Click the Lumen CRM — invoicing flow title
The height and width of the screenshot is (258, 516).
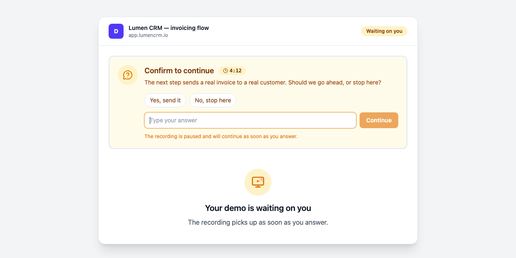coord(169,28)
